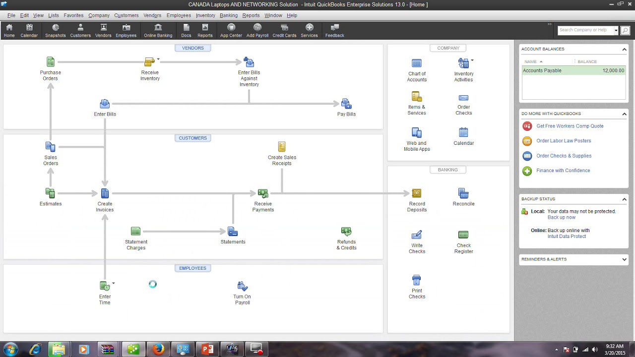Click the Reconcile icon

click(463, 193)
